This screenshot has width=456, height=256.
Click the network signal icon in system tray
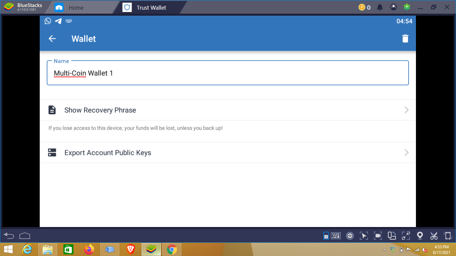tap(417, 250)
